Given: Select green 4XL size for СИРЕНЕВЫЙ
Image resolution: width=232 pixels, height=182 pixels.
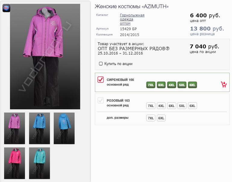Looking at the screenshot, I should 172,85.
